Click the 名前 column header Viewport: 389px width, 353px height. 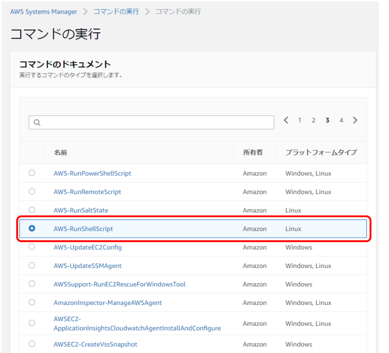point(61,152)
